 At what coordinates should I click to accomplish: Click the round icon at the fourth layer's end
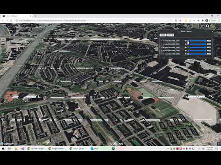coord(208,50)
